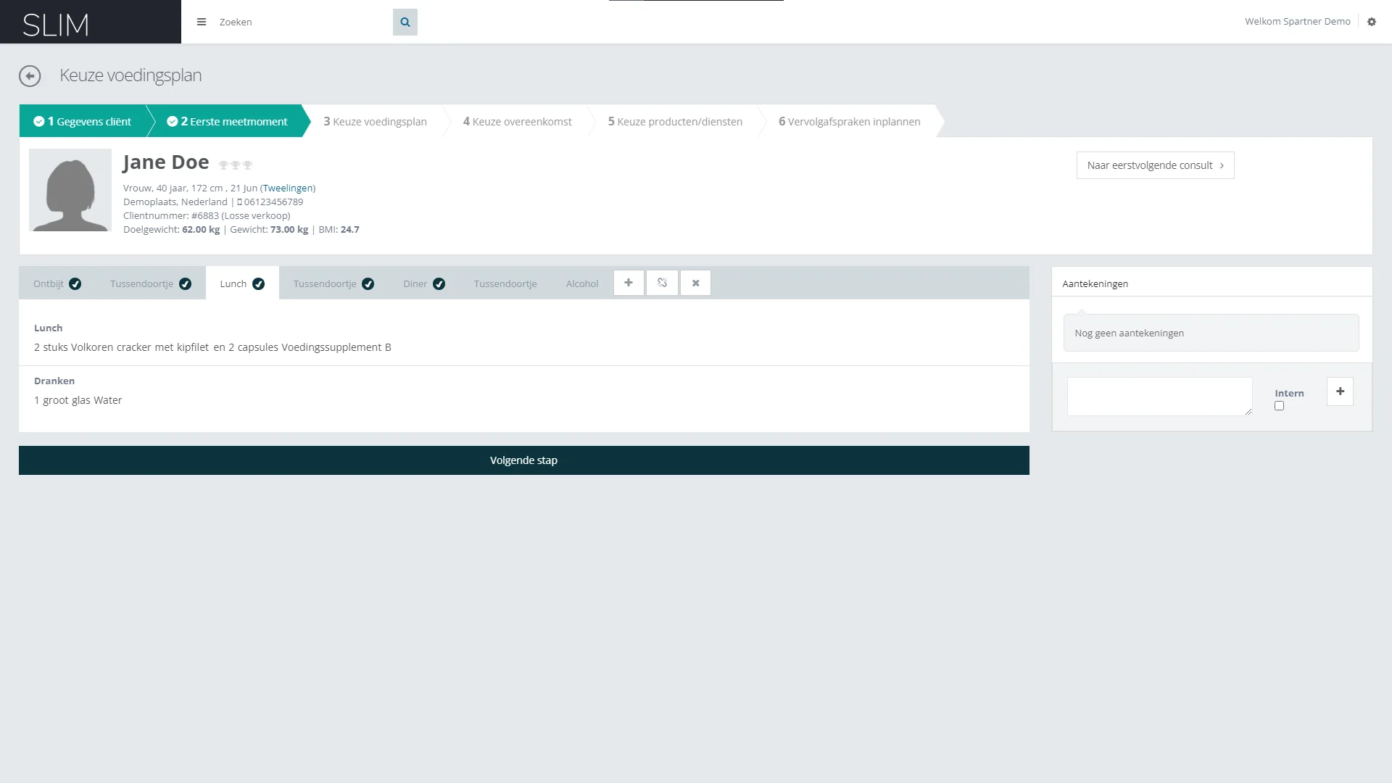The width and height of the screenshot is (1392, 783).
Task: Click the back arrow beside Keuze voedingsplan
Action: pyautogui.click(x=30, y=76)
